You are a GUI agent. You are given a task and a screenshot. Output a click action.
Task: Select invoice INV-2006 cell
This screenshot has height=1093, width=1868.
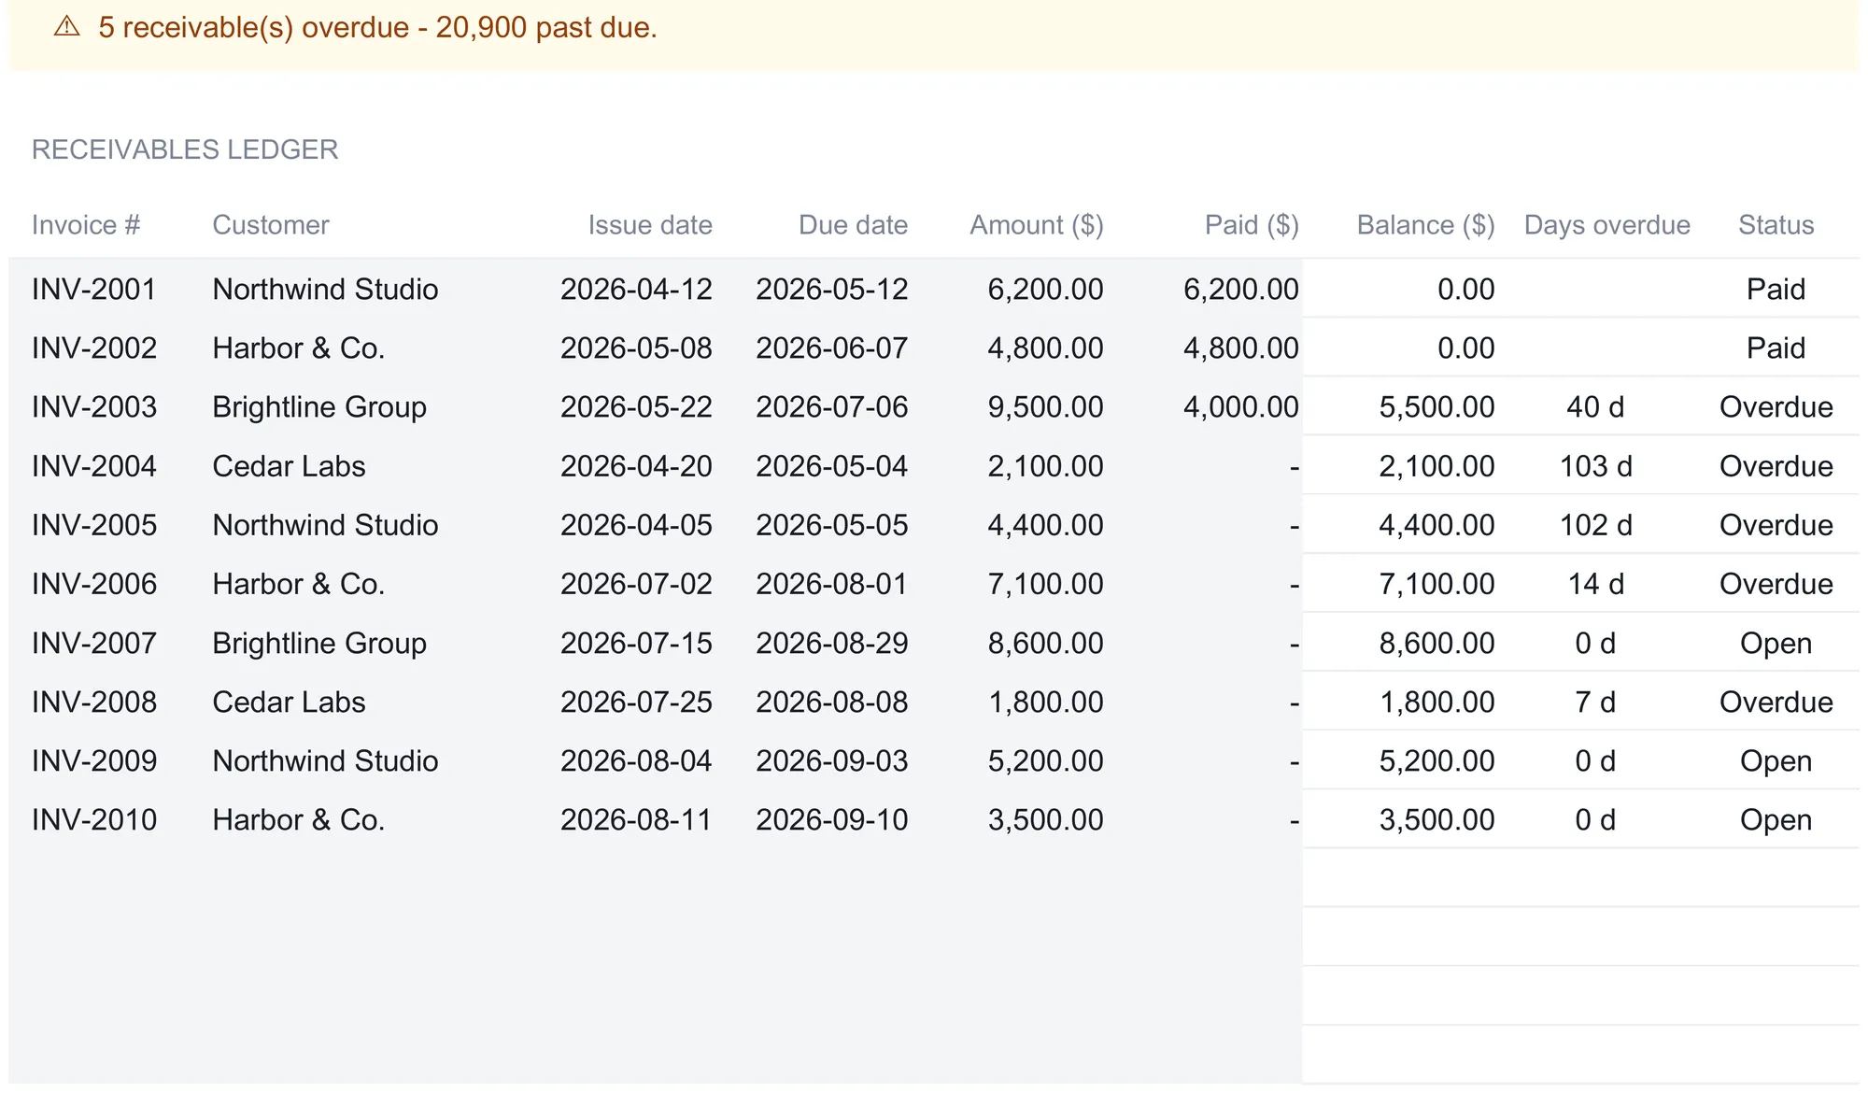click(x=94, y=584)
